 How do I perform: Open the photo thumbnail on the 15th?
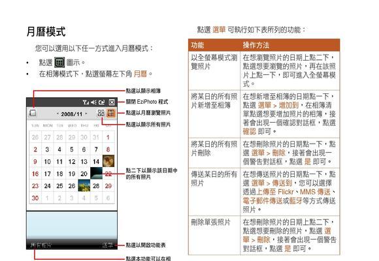[108, 161]
